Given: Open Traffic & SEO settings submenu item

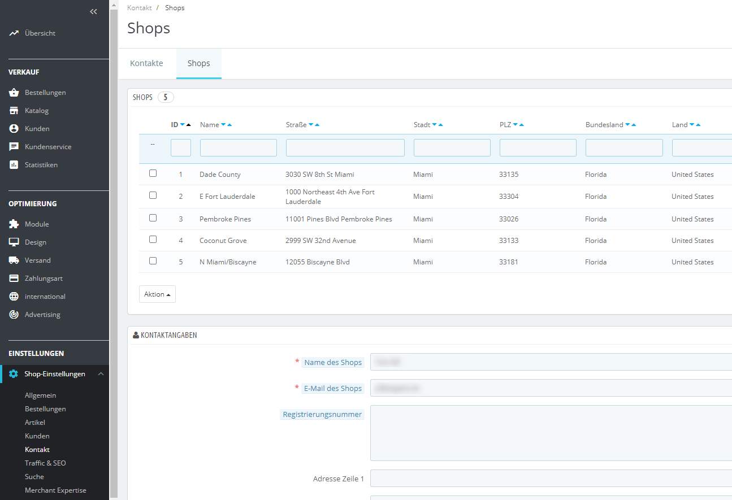Looking at the screenshot, I should 45,463.
